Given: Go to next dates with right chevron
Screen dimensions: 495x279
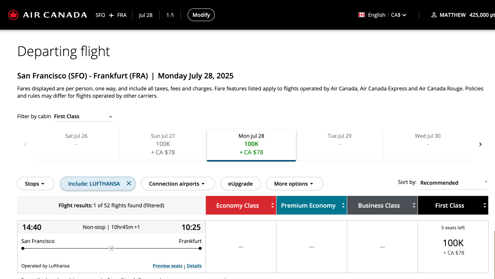Looking at the screenshot, I should click(480, 144).
